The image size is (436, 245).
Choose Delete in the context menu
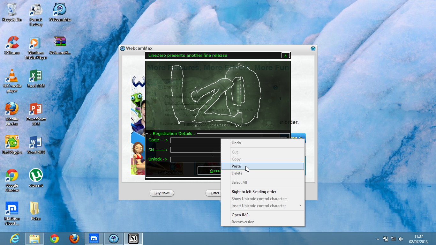coord(263,173)
